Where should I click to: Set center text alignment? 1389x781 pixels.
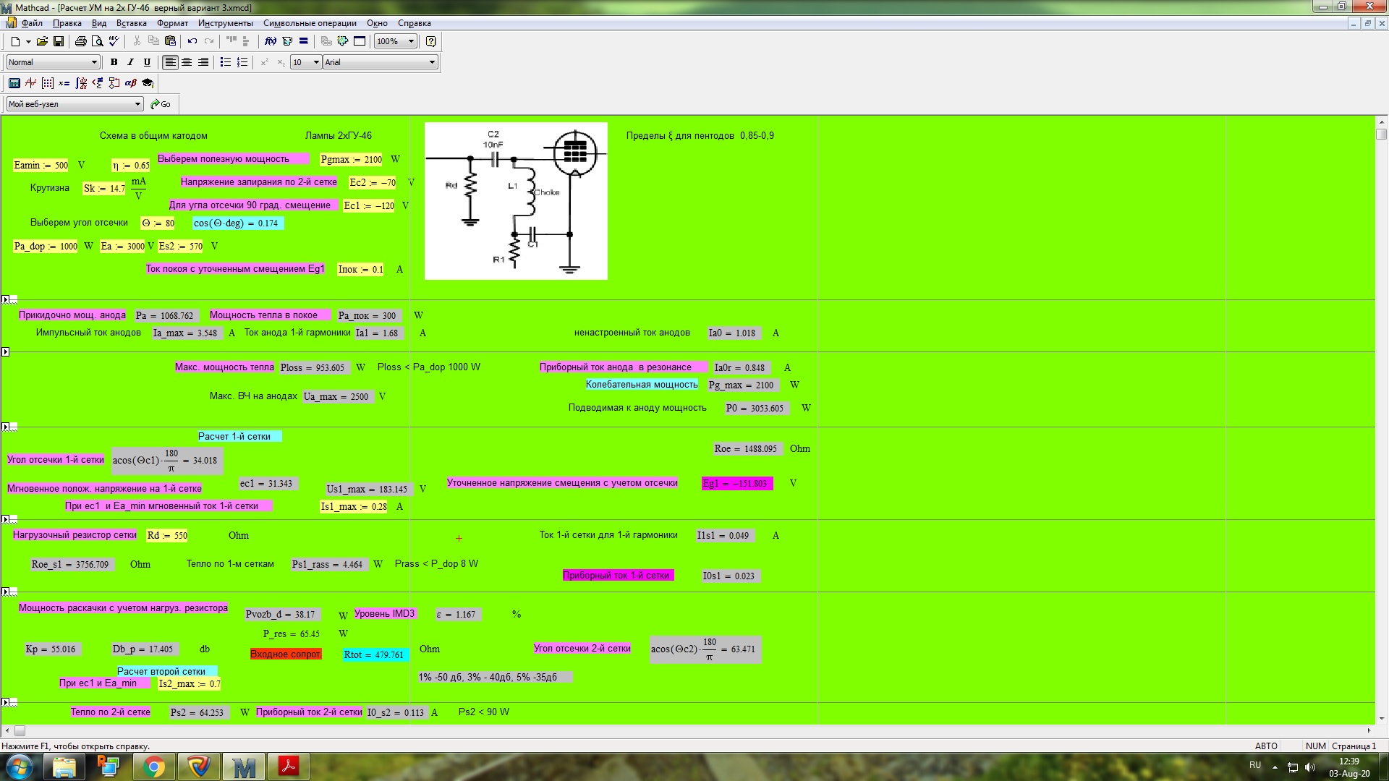point(187,62)
